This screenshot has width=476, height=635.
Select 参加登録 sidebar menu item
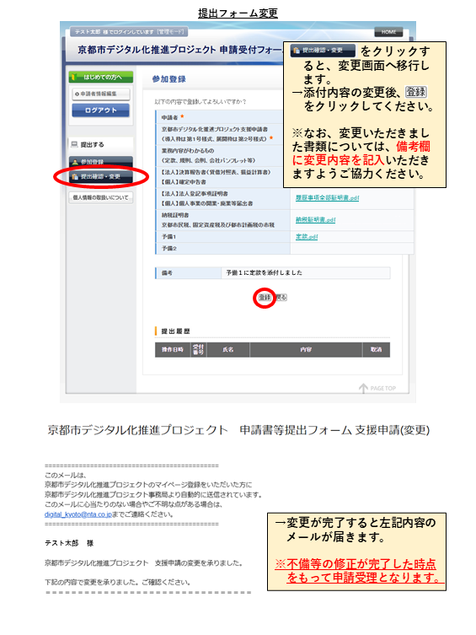point(101,162)
